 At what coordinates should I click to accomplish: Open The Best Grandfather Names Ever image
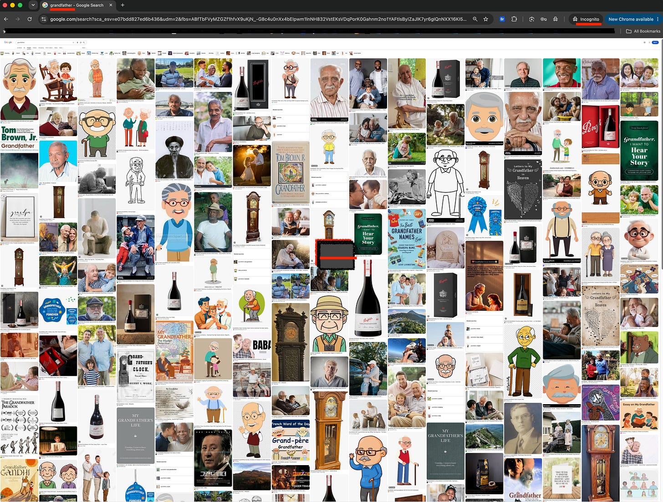(407, 238)
